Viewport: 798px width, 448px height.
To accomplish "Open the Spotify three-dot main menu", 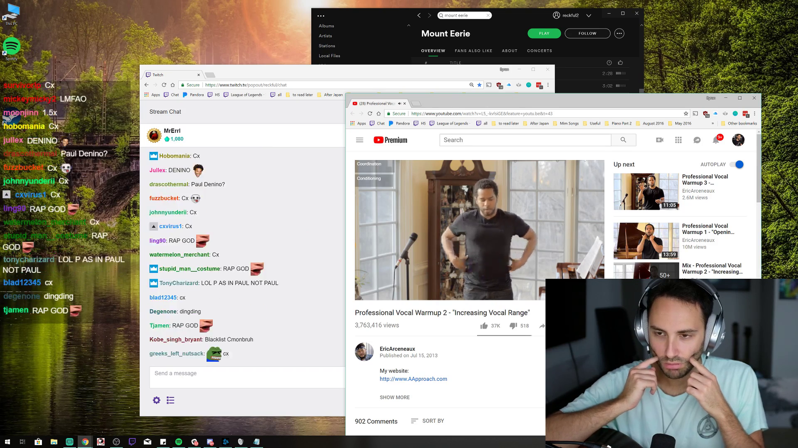I will [x=321, y=16].
